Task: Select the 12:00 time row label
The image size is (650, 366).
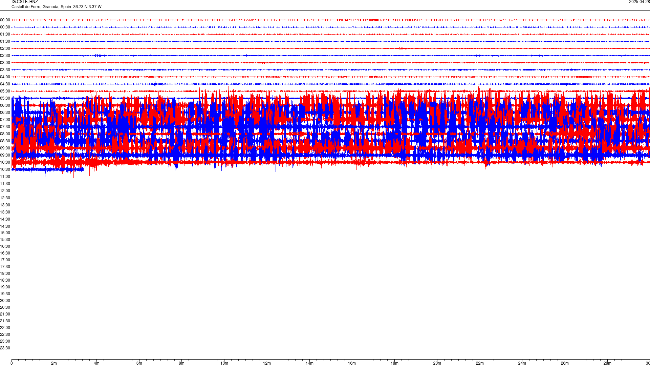Action: (x=5, y=191)
